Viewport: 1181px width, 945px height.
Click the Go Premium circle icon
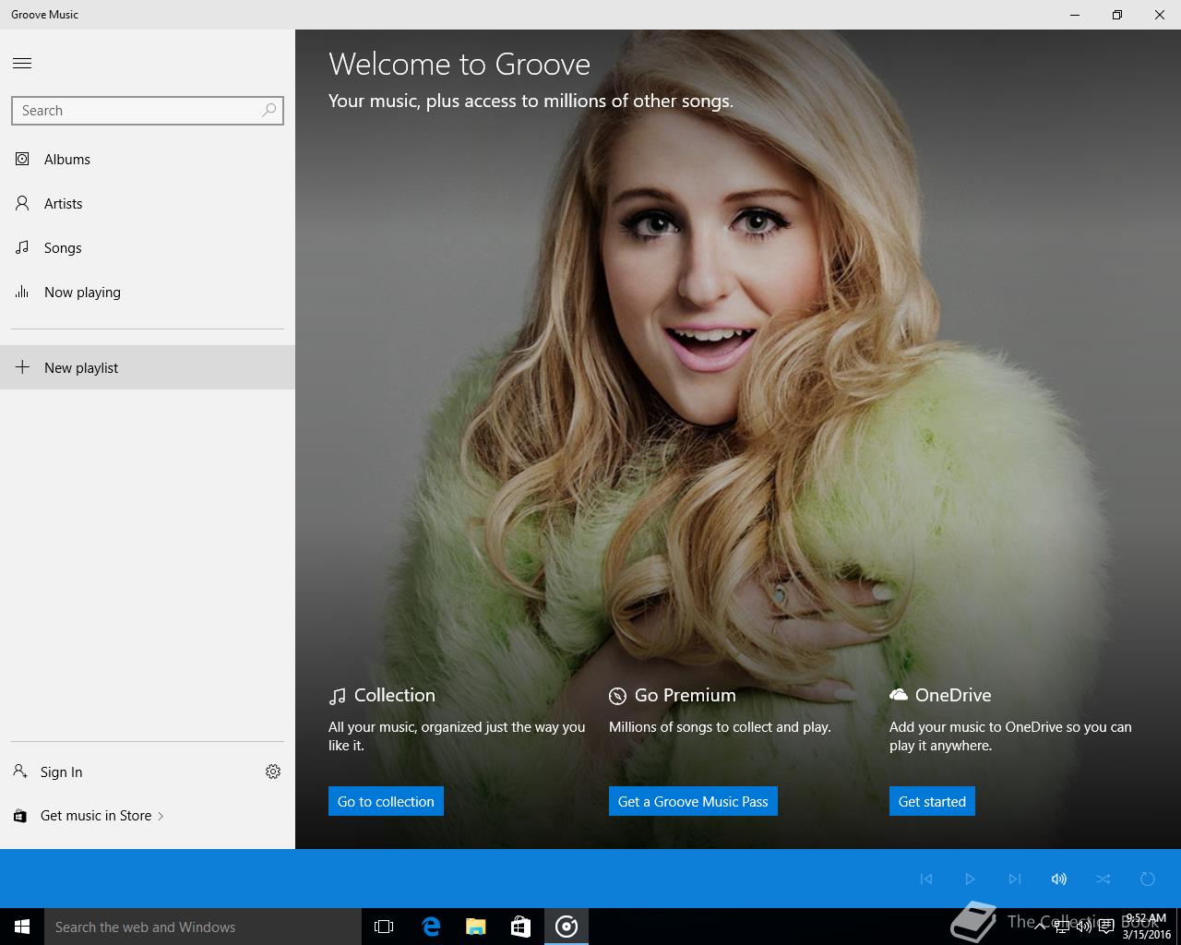[x=617, y=696]
